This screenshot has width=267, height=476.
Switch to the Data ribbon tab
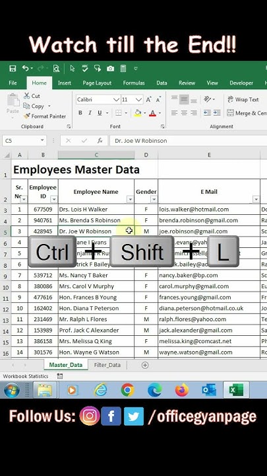pos(162,83)
